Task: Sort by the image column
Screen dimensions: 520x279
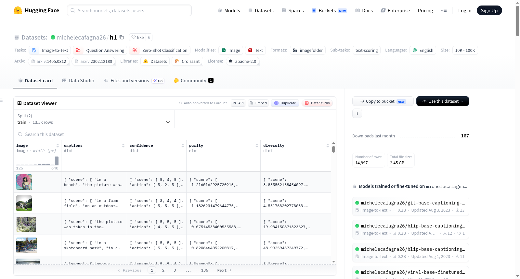Action: [x=58, y=146]
